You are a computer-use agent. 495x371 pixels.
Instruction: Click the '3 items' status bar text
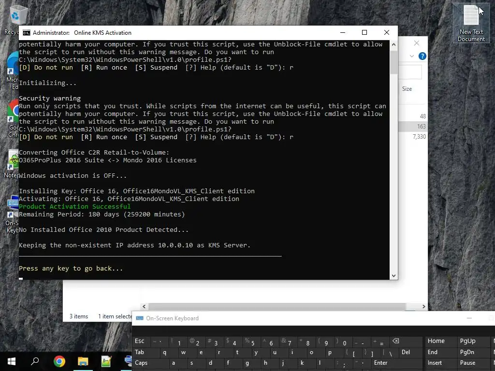(79, 316)
